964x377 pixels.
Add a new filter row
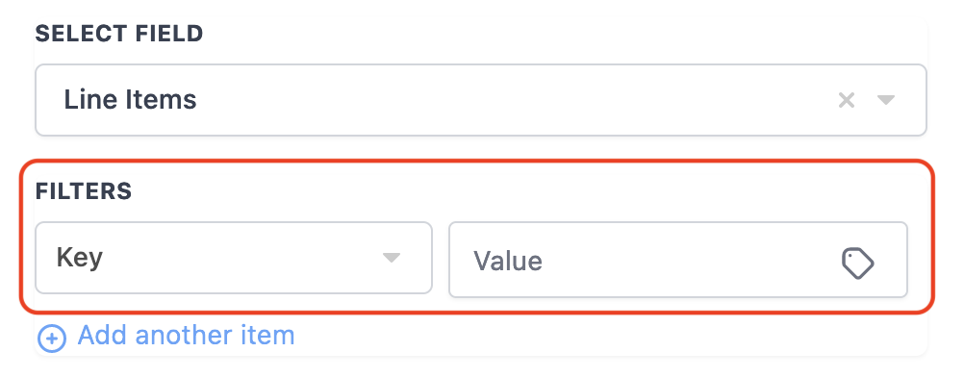tap(166, 337)
